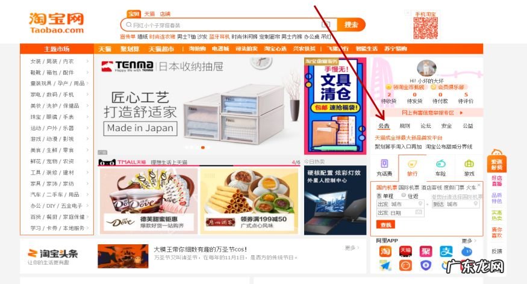Screen dimensions: 527x284
Task: Open the Tmall app icon under 阿里APP
Action: click(405, 252)
